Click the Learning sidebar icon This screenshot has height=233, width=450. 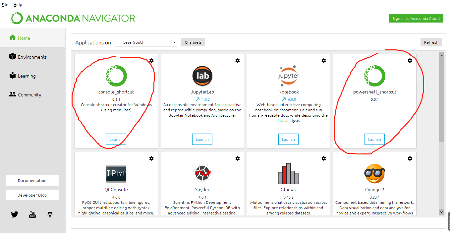tap(13, 76)
